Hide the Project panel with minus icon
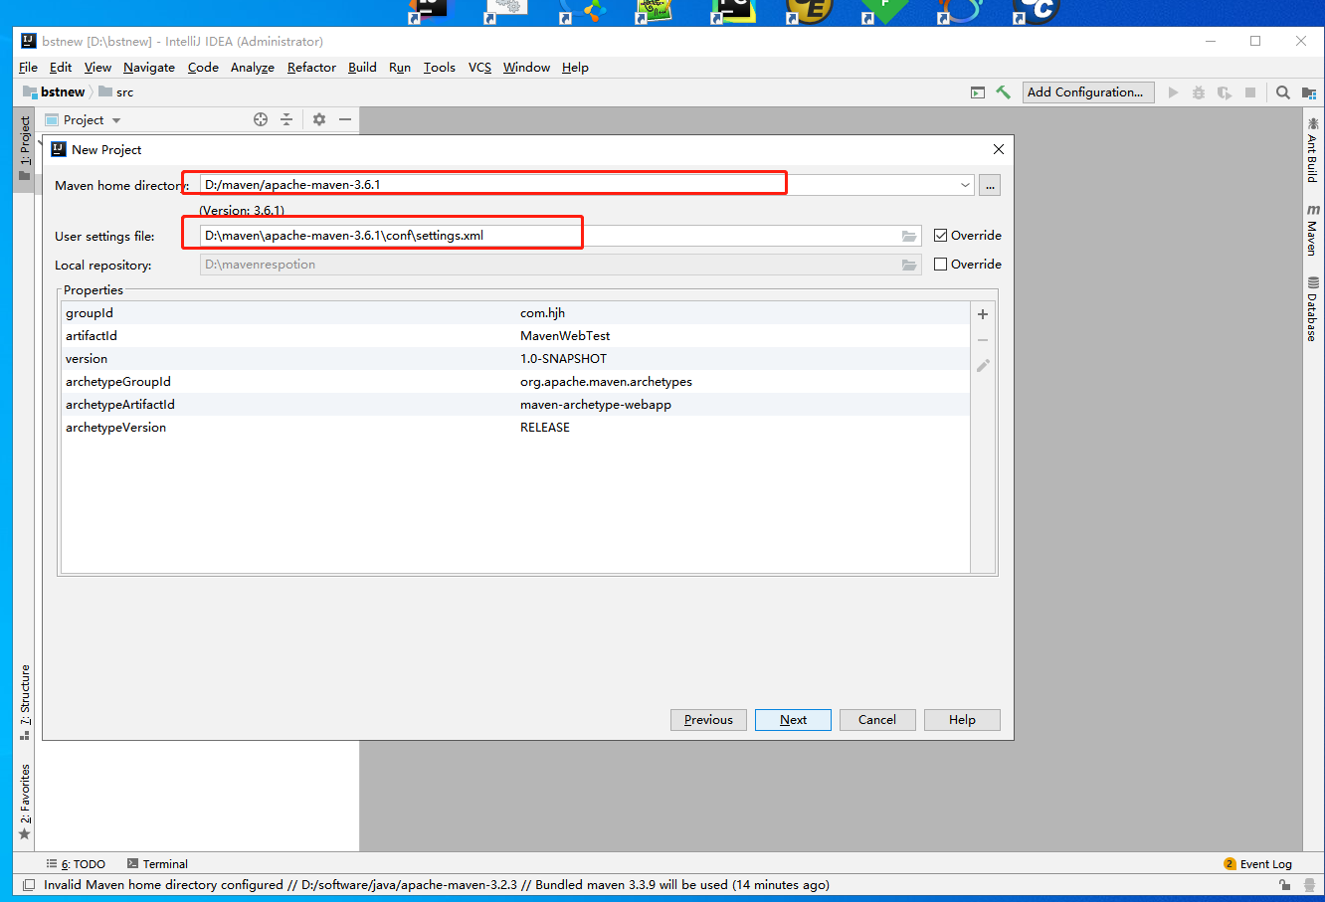The image size is (1325, 902). coord(345,119)
